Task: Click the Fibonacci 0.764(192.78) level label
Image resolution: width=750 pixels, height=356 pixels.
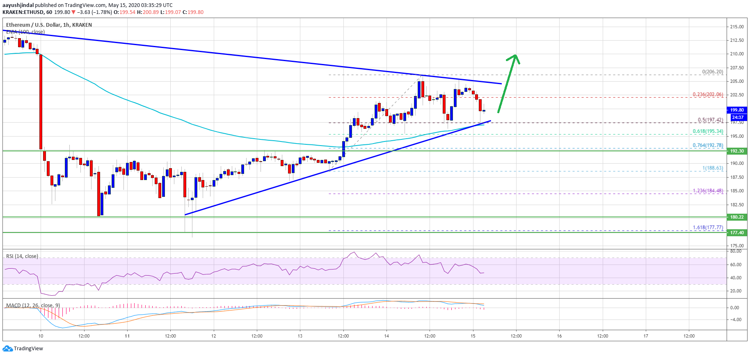Action: tap(708, 145)
